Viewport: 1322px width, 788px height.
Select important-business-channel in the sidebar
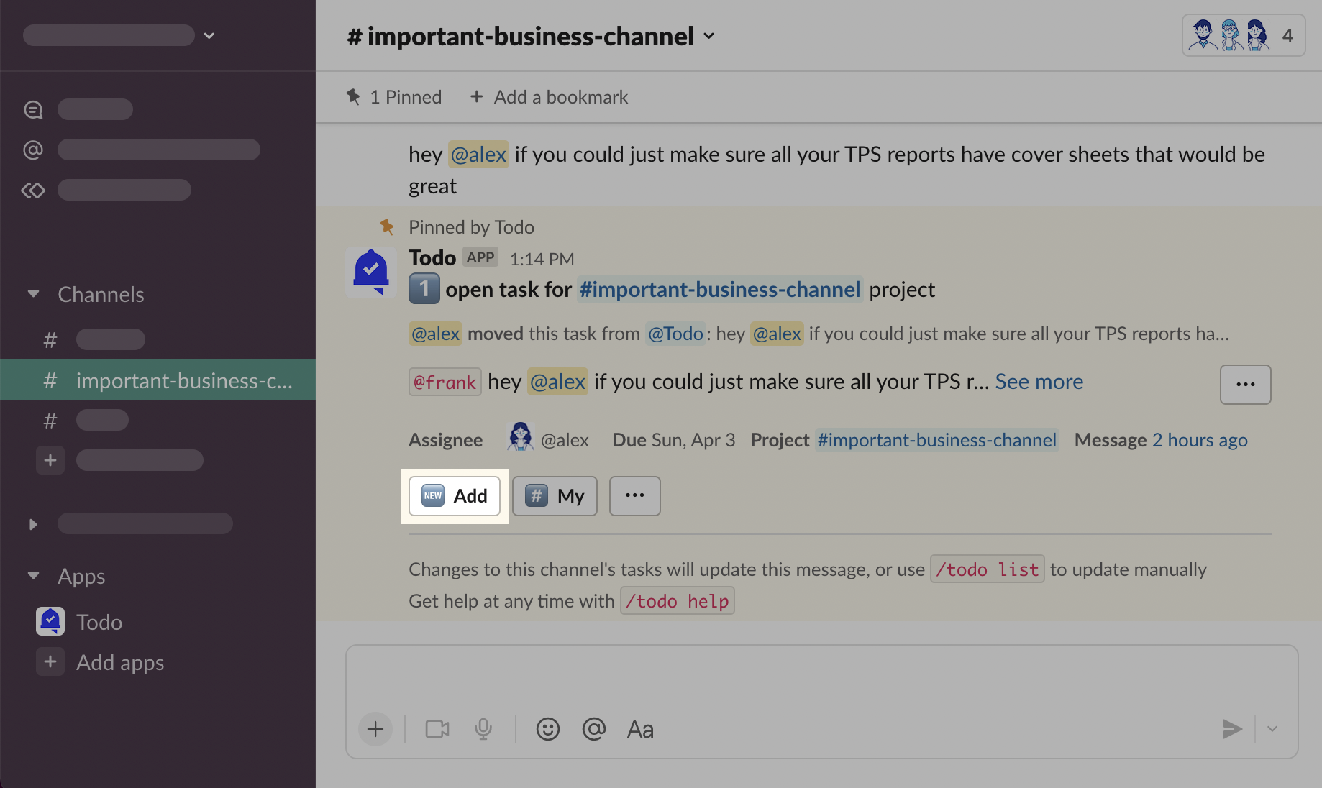point(183,380)
